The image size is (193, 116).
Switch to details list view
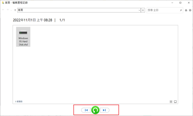[171, 102]
